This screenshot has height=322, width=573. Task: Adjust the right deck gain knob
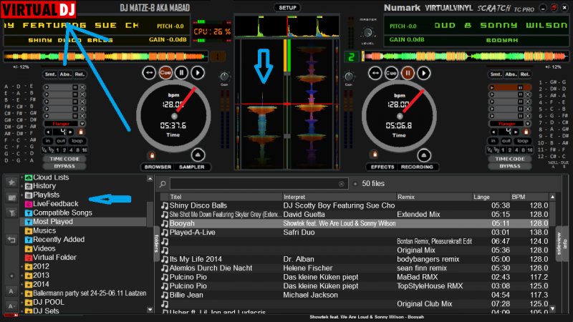349,77
